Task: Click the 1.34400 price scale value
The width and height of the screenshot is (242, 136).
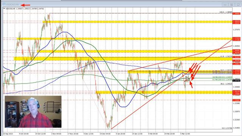Action: 236,87
